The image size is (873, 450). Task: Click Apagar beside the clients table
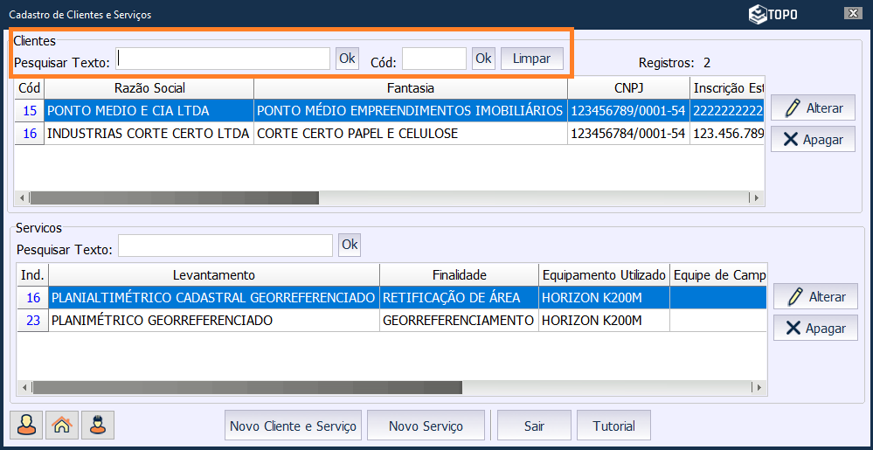tap(813, 139)
